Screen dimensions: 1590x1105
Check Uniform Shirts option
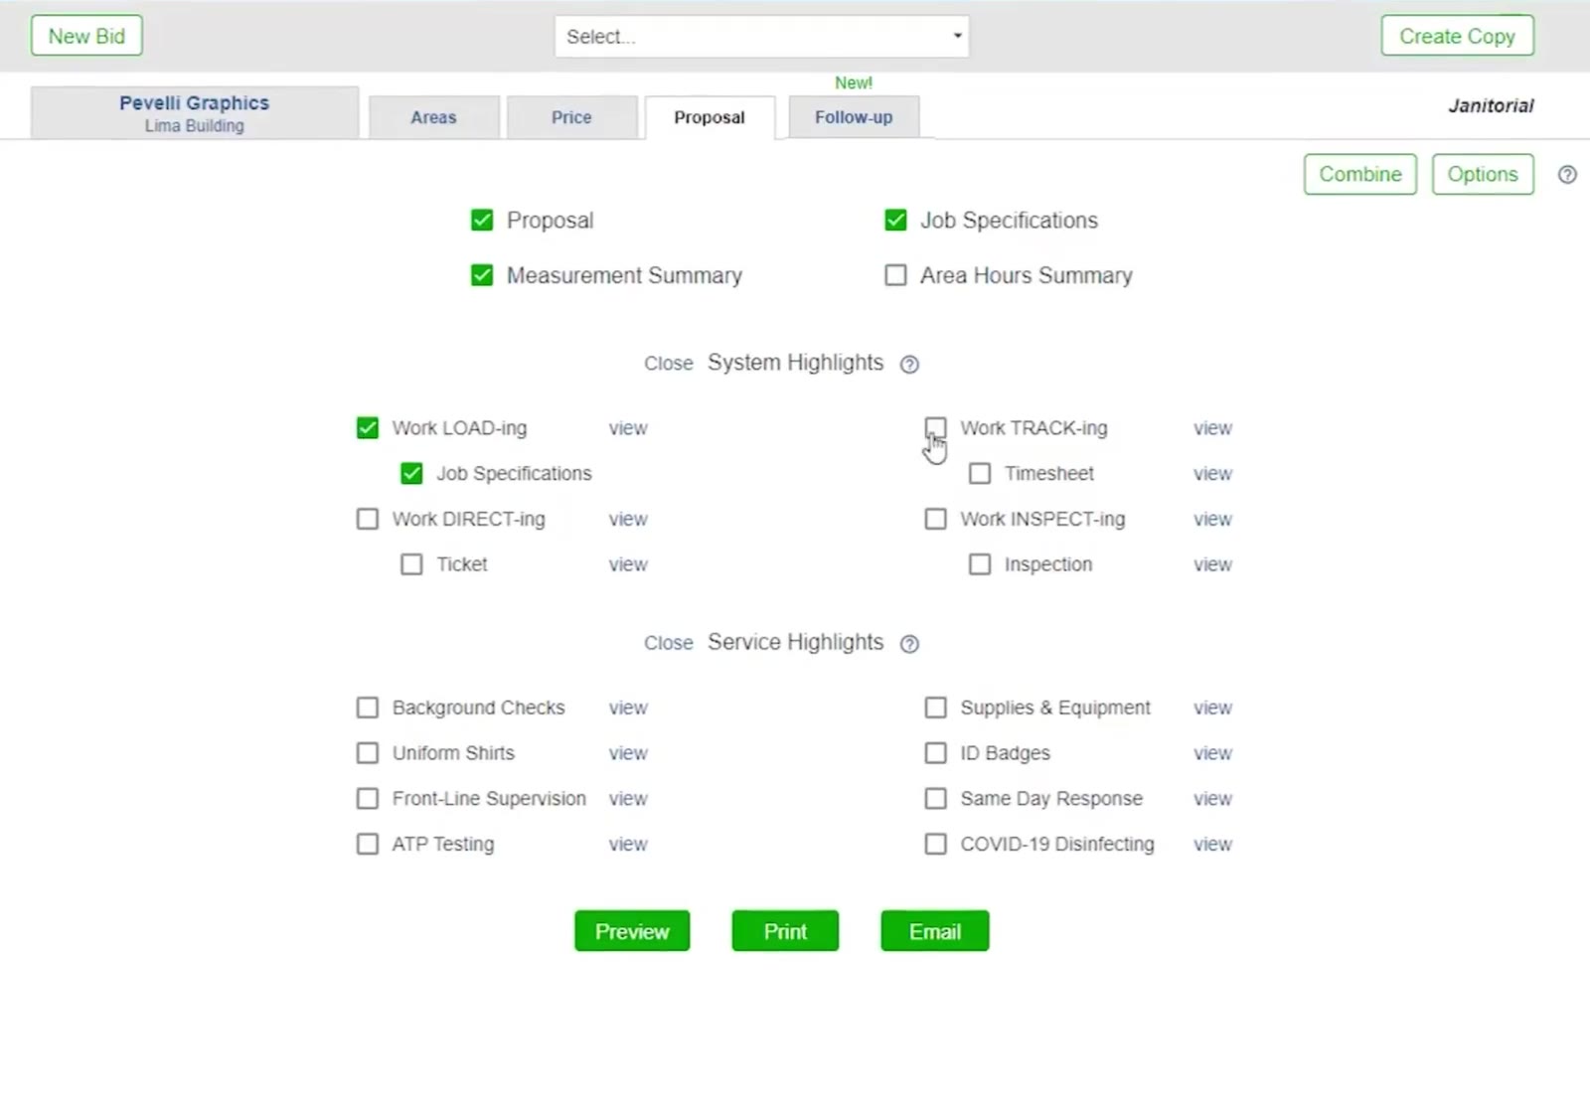point(368,753)
